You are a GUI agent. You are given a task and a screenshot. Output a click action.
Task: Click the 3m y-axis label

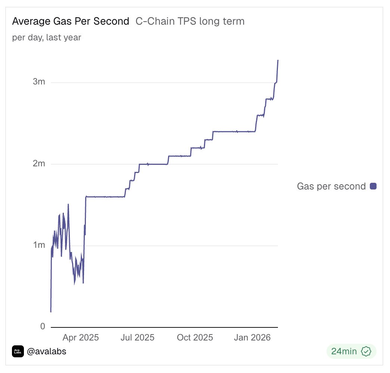[x=39, y=82]
